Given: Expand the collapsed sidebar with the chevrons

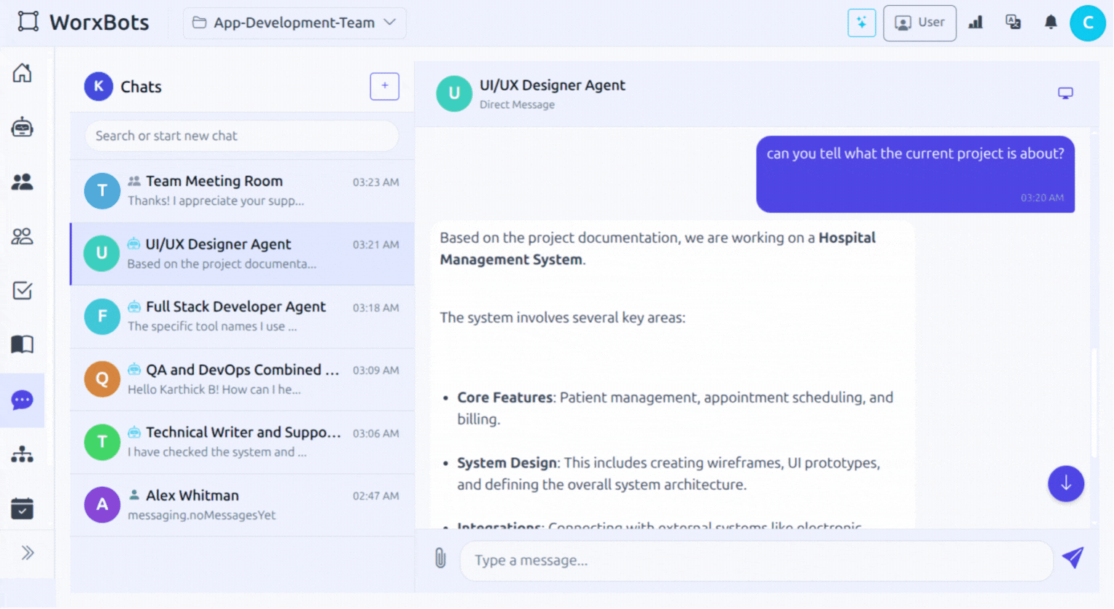Looking at the screenshot, I should [x=28, y=553].
